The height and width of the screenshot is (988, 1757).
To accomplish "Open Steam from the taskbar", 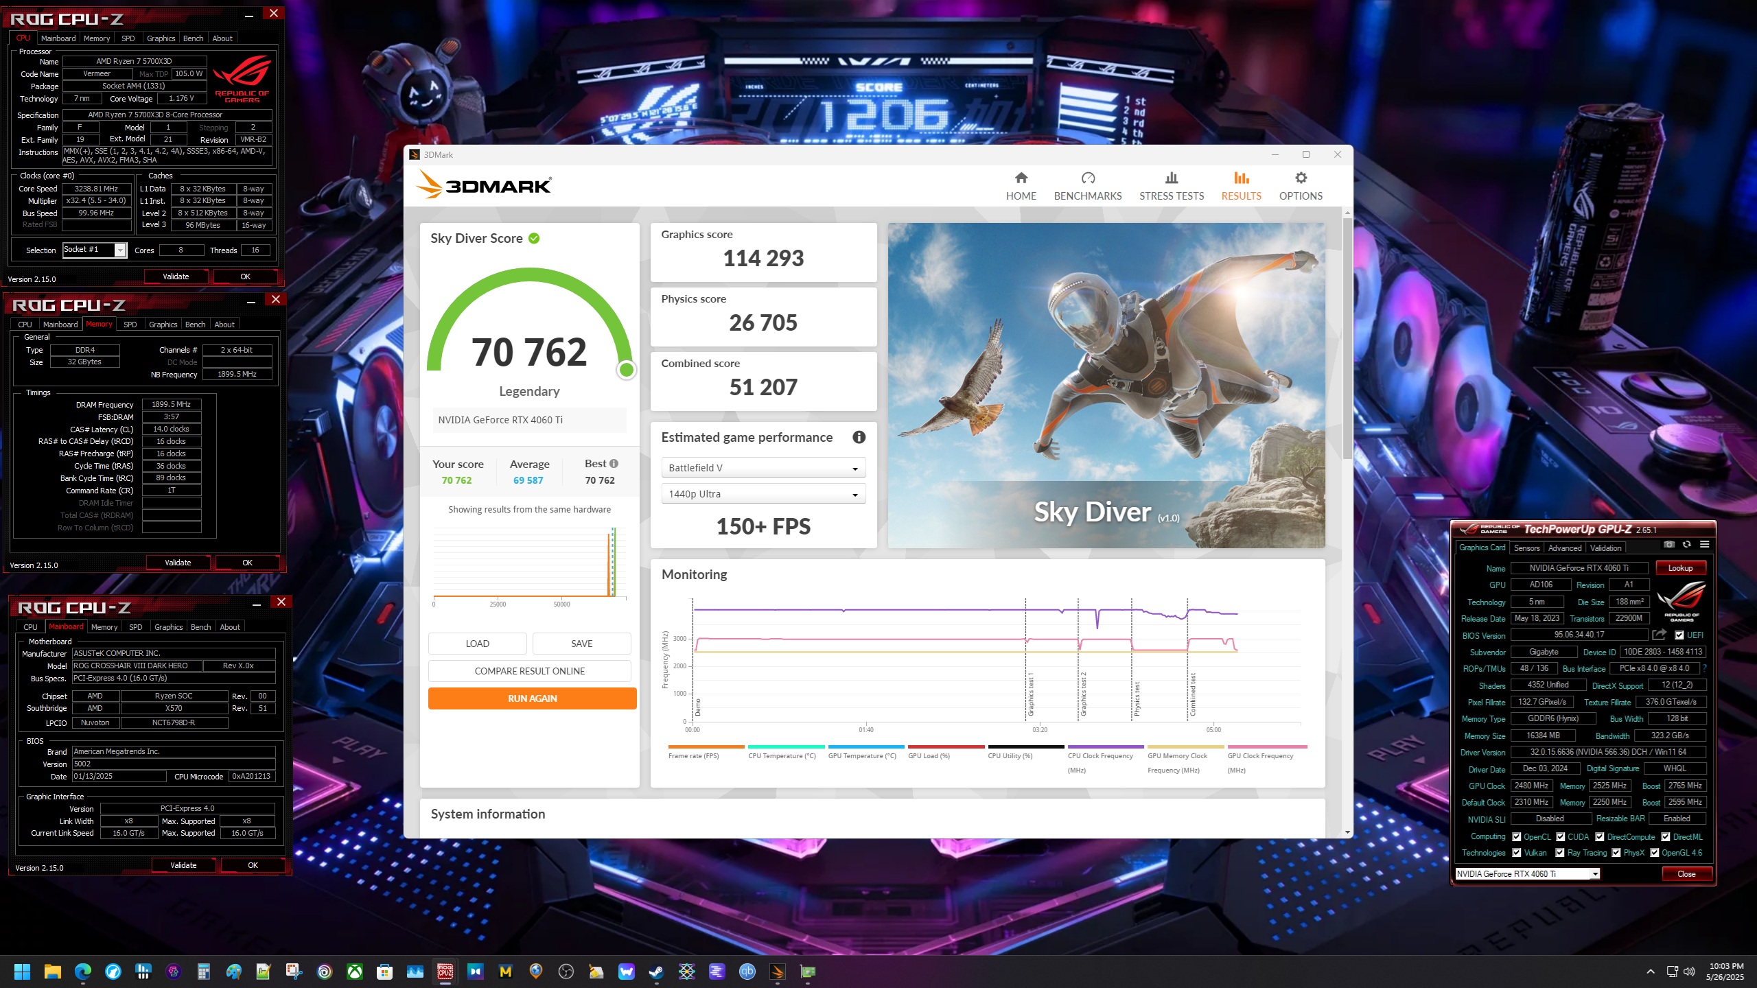I will coord(656,972).
